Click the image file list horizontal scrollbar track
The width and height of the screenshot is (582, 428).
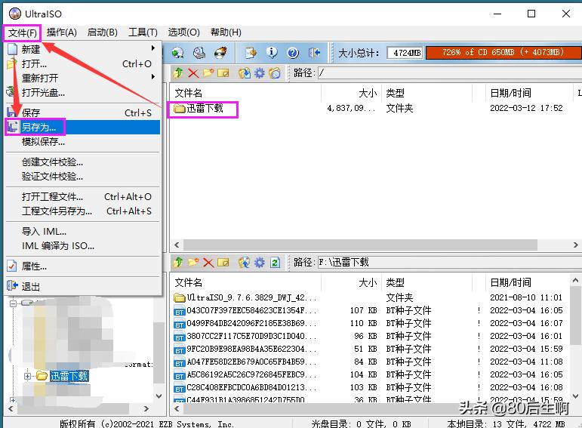(x=376, y=245)
